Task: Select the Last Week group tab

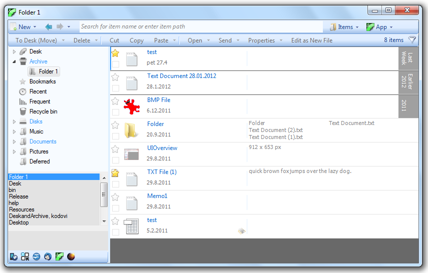Action: (x=408, y=58)
